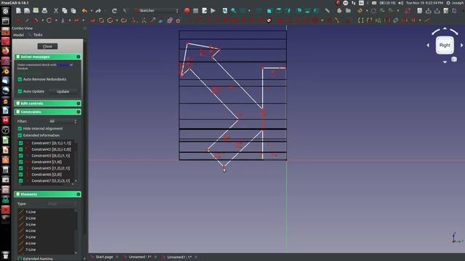Uncheck the Constraint4 checkbox

[x=21, y=162]
